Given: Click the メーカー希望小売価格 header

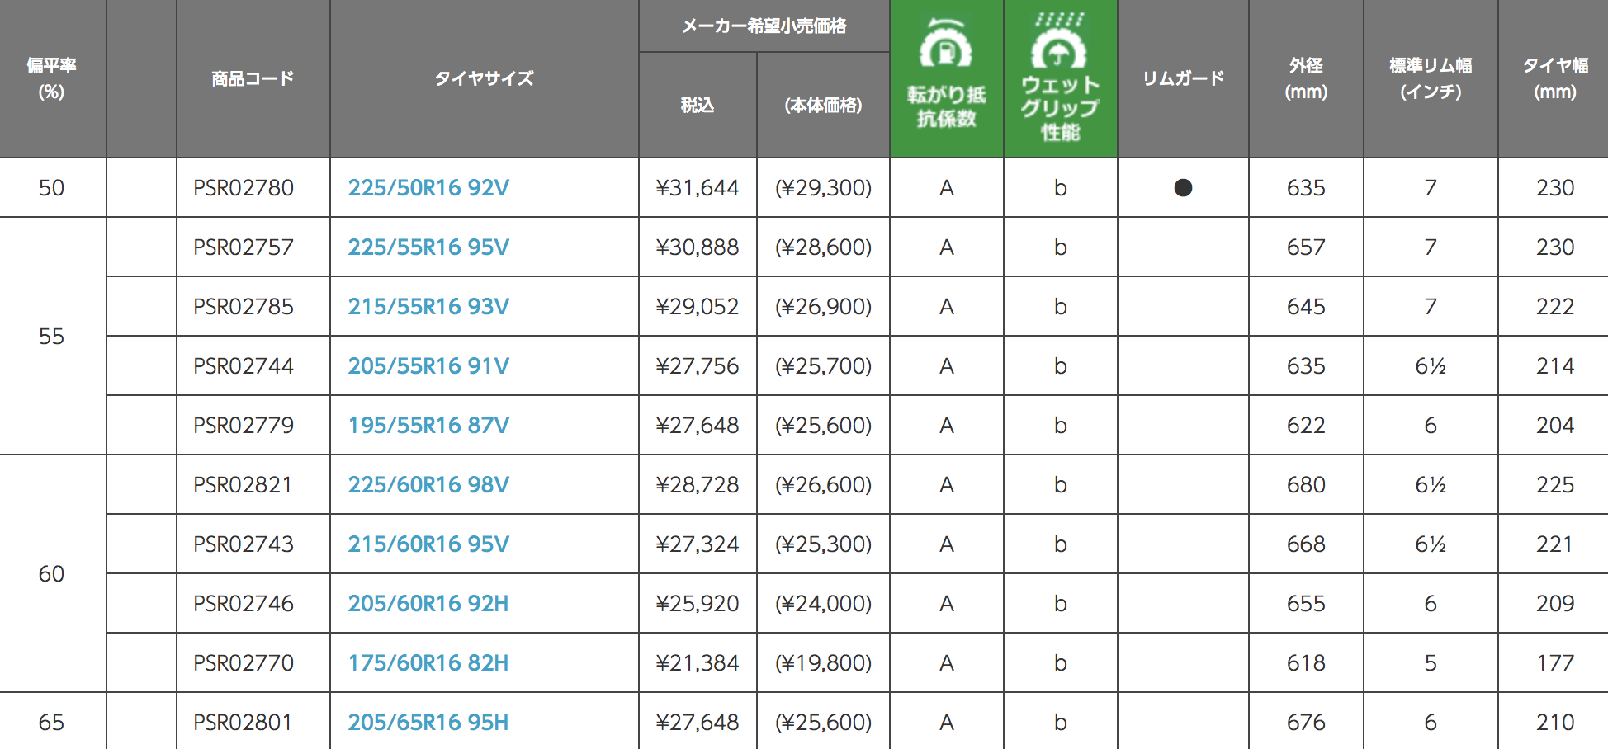Looking at the screenshot, I should [x=764, y=26].
